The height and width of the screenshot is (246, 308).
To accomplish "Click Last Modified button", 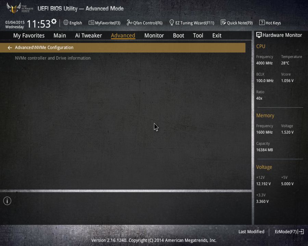I will coord(251,232).
